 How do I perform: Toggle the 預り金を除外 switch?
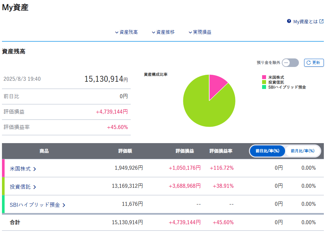click(x=290, y=63)
